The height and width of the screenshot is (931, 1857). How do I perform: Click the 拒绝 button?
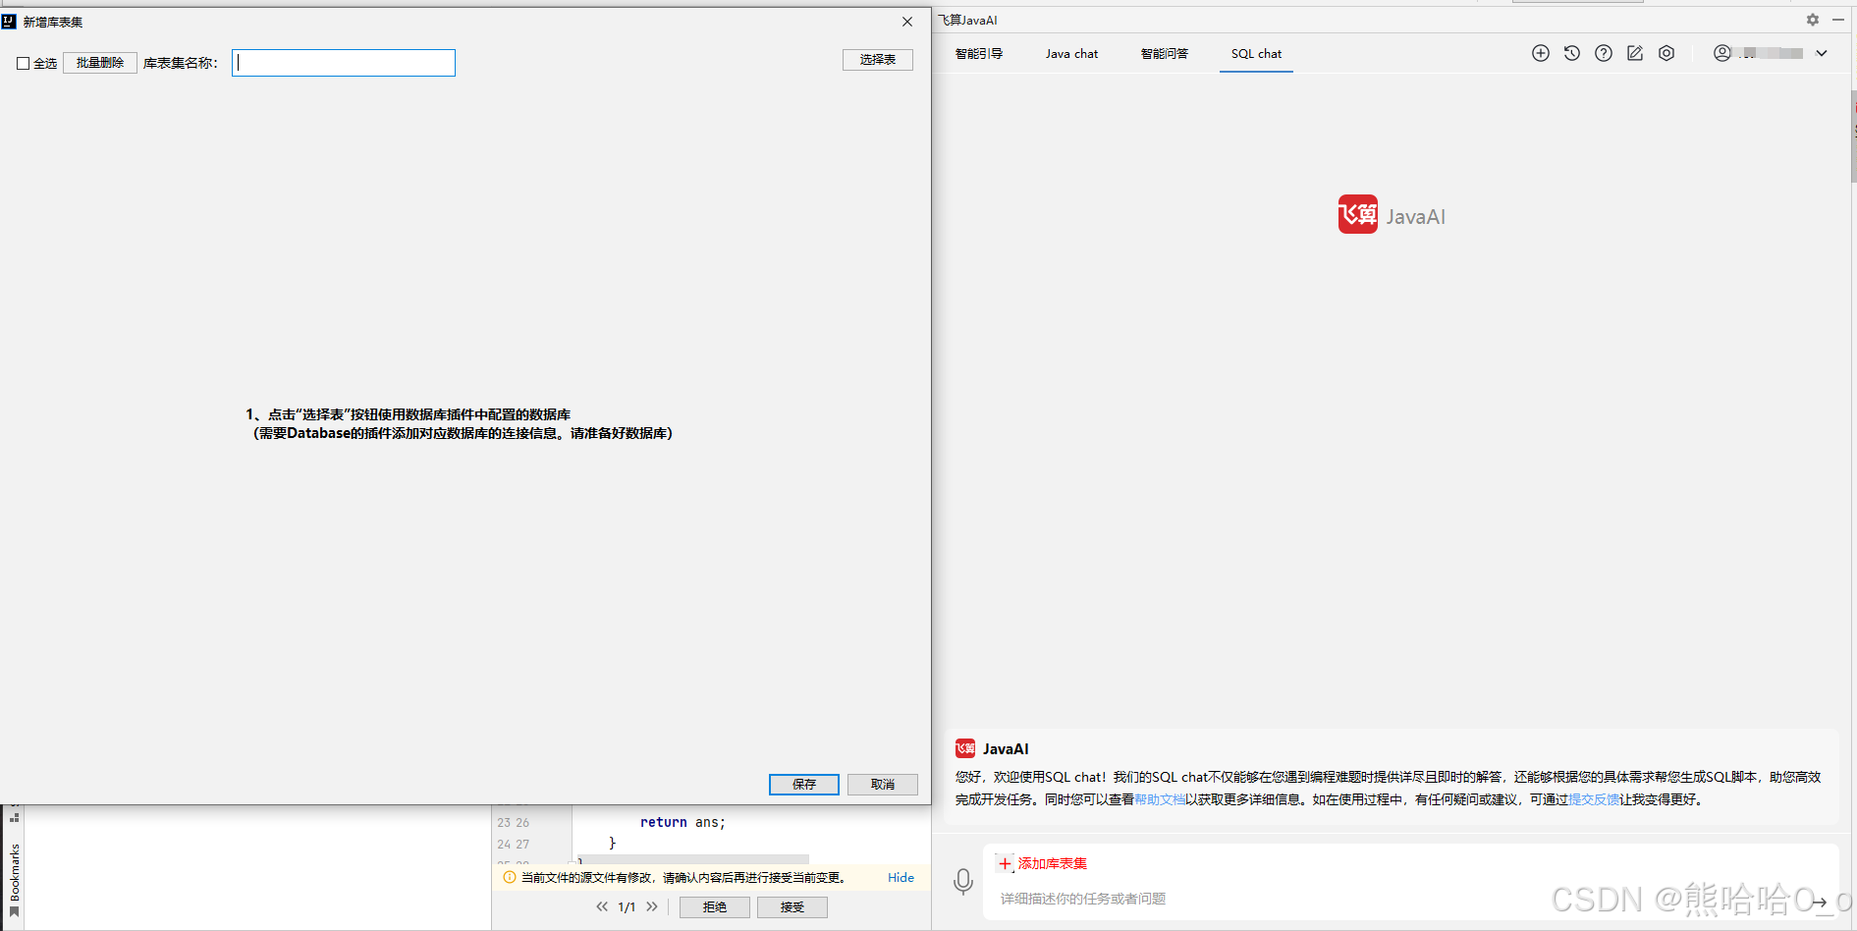pos(715,907)
